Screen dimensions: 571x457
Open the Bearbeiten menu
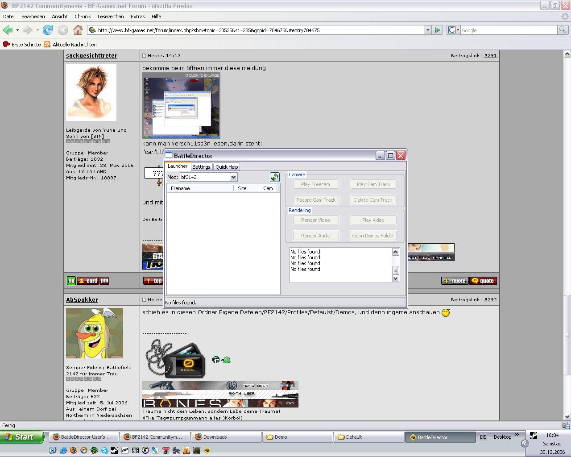[x=33, y=17]
